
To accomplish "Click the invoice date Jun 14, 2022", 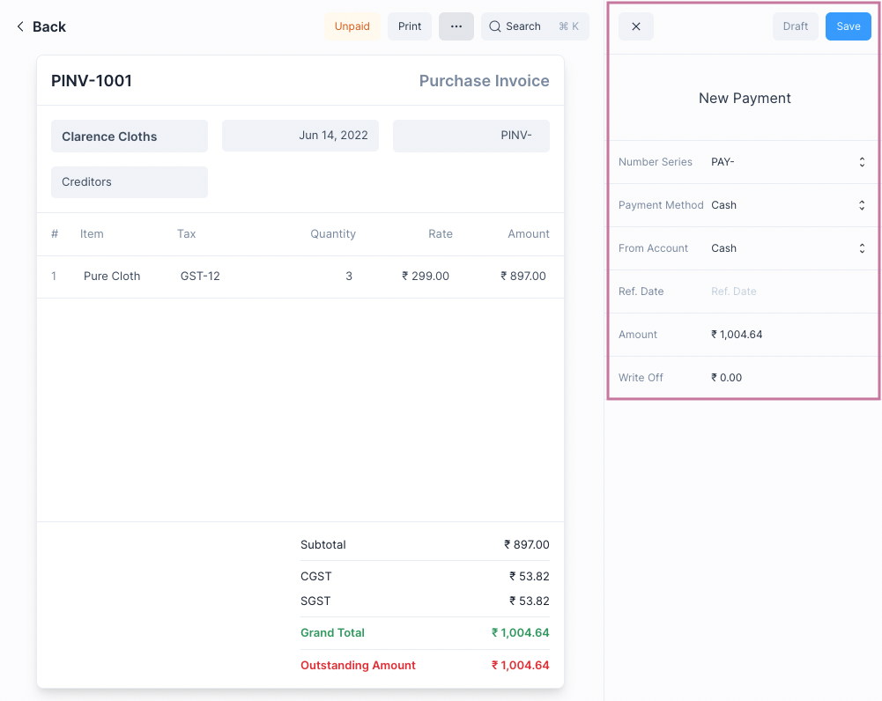I will point(300,136).
